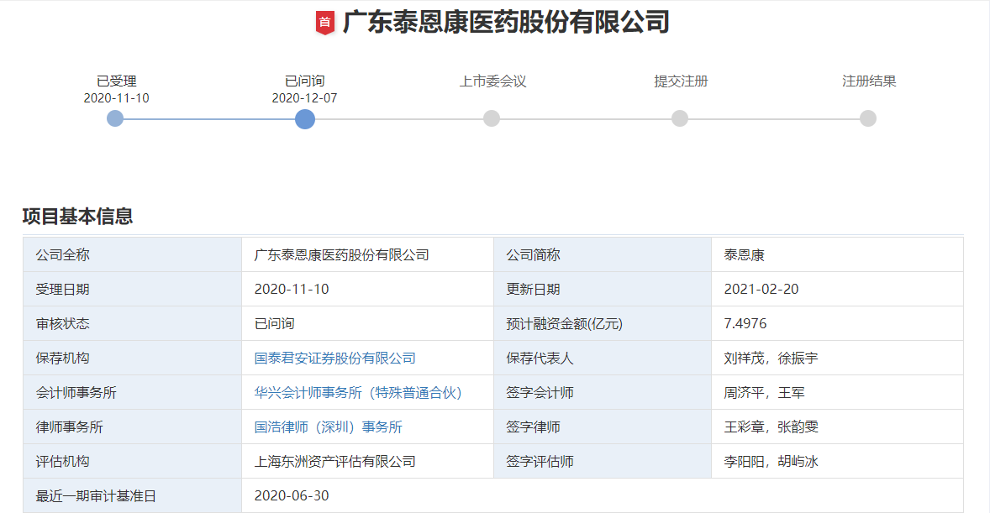This screenshot has width=990, height=513.
Task: Click the 预计融资金额(亿元) label cell
Action: [603, 324]
